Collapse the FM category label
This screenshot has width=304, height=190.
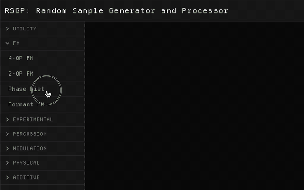(x=16, y=43)
